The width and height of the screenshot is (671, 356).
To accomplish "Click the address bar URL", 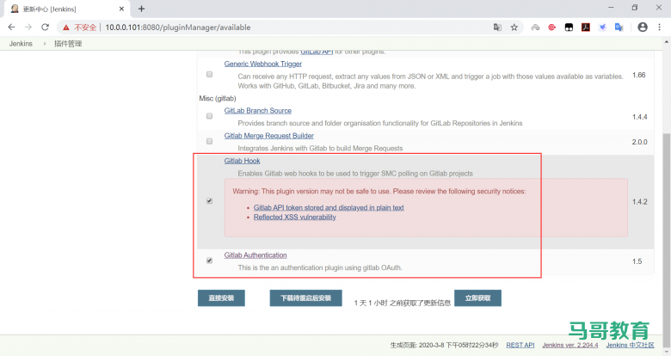I will point(177,28).
